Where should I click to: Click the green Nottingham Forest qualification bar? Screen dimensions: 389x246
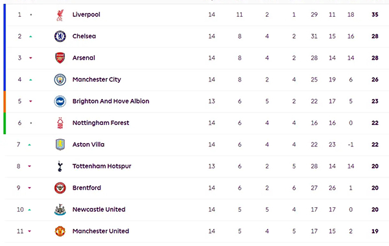[x=5, y=123]
